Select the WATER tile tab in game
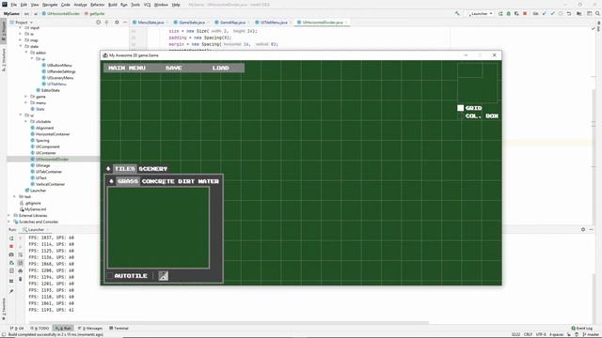 tap(209, 181)
